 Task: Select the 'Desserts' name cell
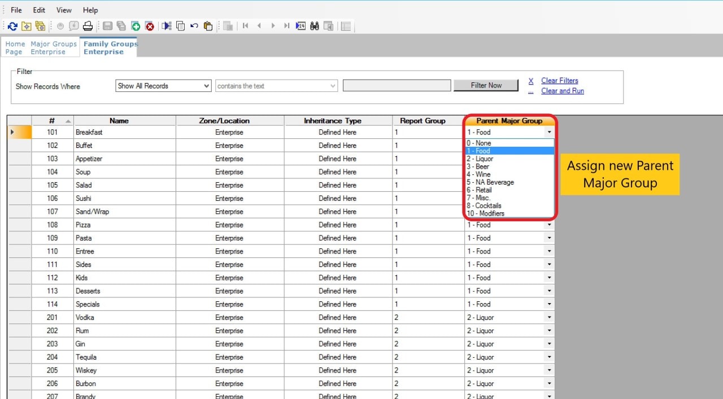(x=125, y=291)
